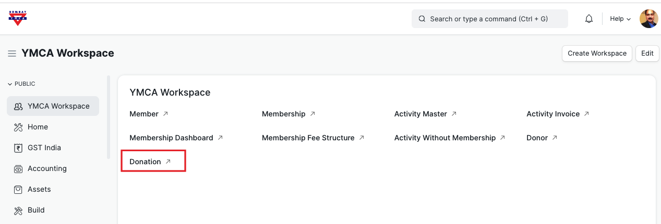Click the Build hammer icon
661x224 pixels.
coord(18,210)
